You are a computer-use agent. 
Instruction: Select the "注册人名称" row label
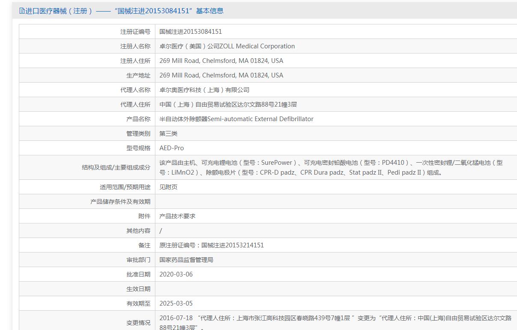click(x=135, y=46)
